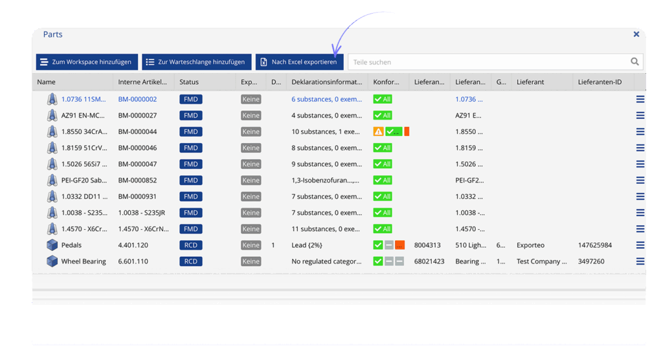The height and width of the screenshot is (354, 663).
Task: Click Keine badge in Pedals row
Action: click(x=251, y=245)
